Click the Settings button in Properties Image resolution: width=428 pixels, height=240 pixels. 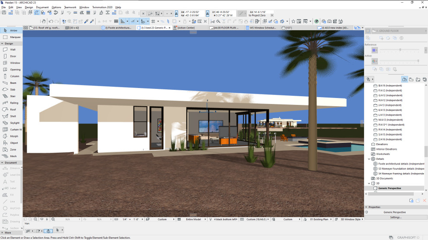tap(396, 218)
